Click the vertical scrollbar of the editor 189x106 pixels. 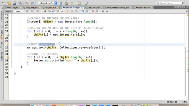coord(186,71)
